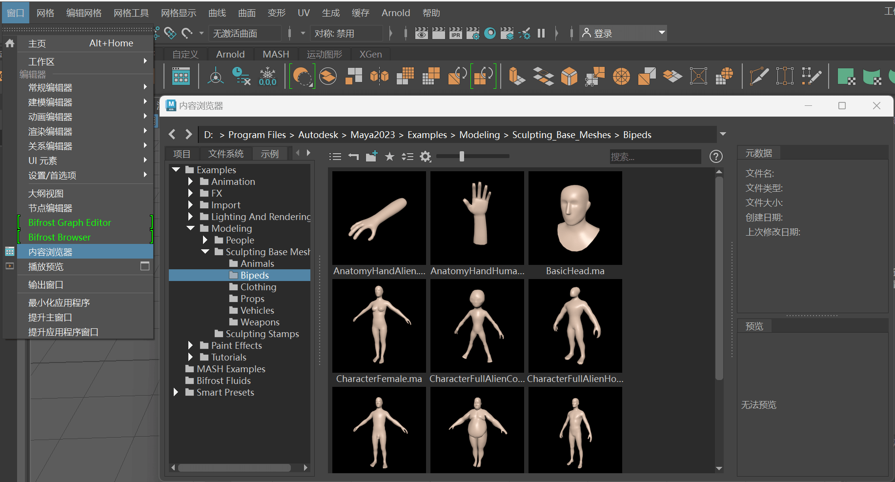Click the bridge shelf icon
The image size is (895, 482).
[x=595, y=77]
